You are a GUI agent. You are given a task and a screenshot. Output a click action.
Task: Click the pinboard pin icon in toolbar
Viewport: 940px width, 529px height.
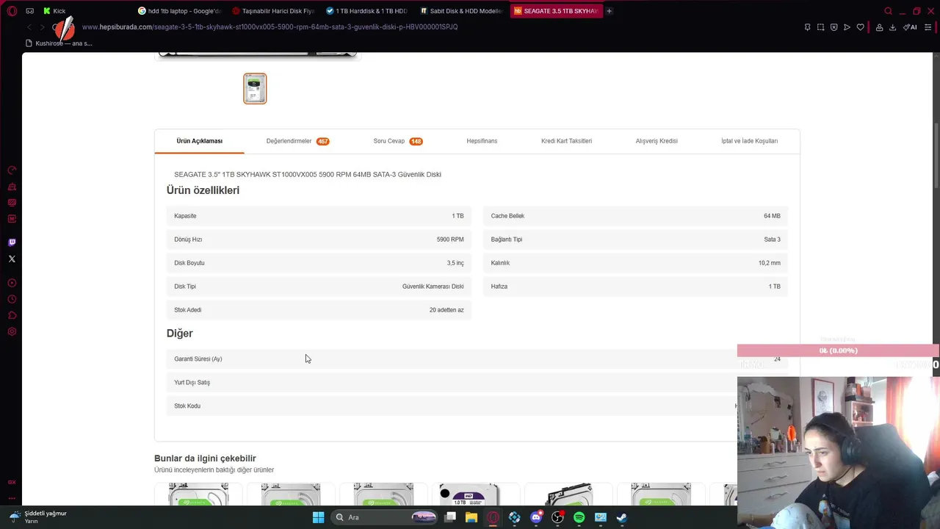point(807,27)
